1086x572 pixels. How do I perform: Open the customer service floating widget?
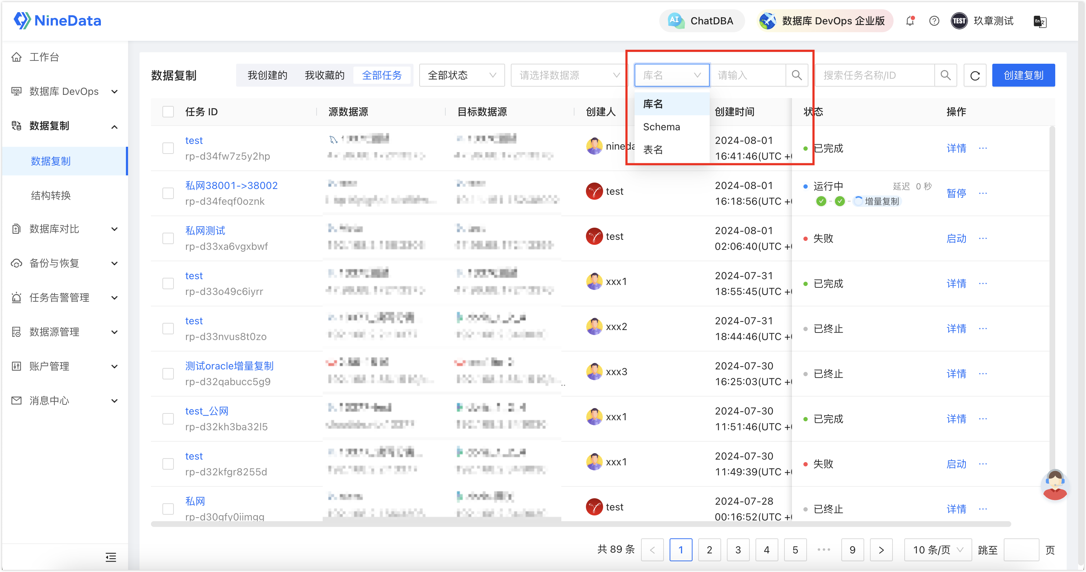tap(1055, 485)
